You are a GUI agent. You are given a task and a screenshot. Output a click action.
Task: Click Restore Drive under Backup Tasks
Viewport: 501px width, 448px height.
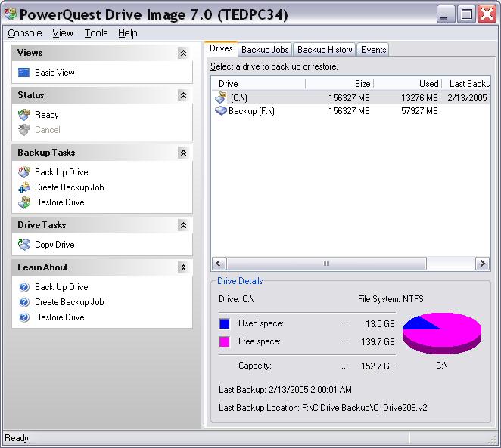tap(60, 202)
